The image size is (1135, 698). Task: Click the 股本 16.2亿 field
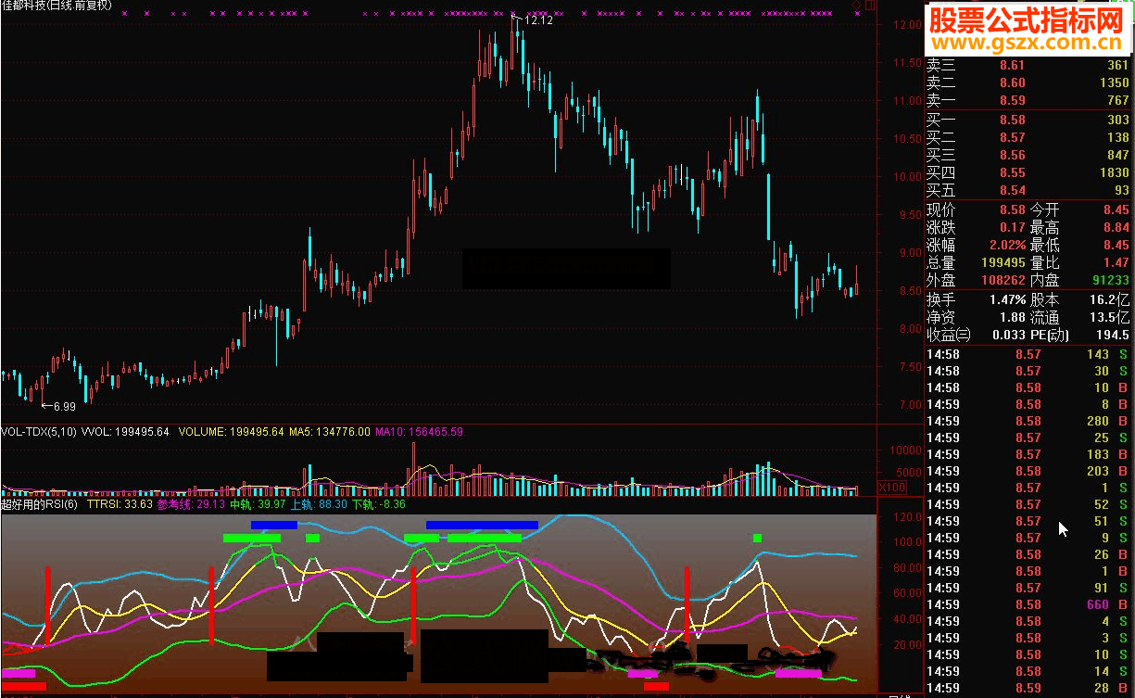(1081, 300)
